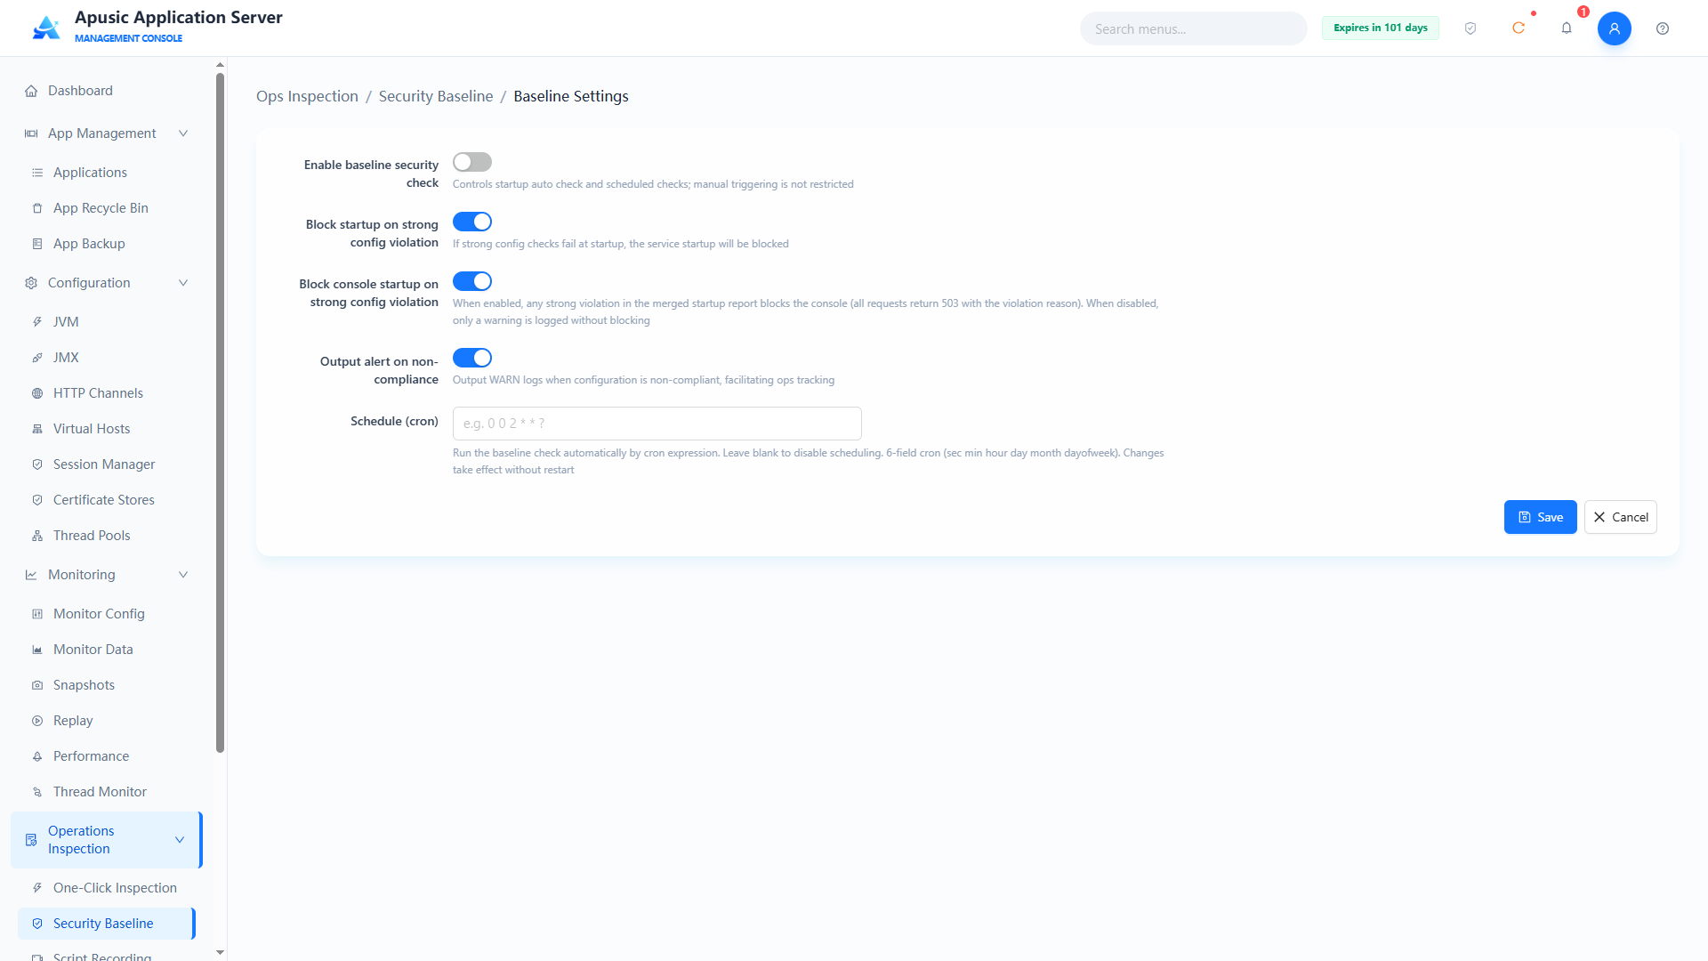Toggle Block startup on strong config violation
Viewport: 1708px width, 961px height.
pos(472,222)
